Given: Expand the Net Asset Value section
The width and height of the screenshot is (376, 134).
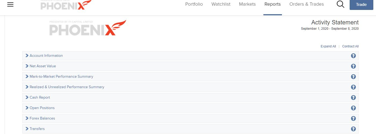Looking at the screenshot, I should click(191, 66).
